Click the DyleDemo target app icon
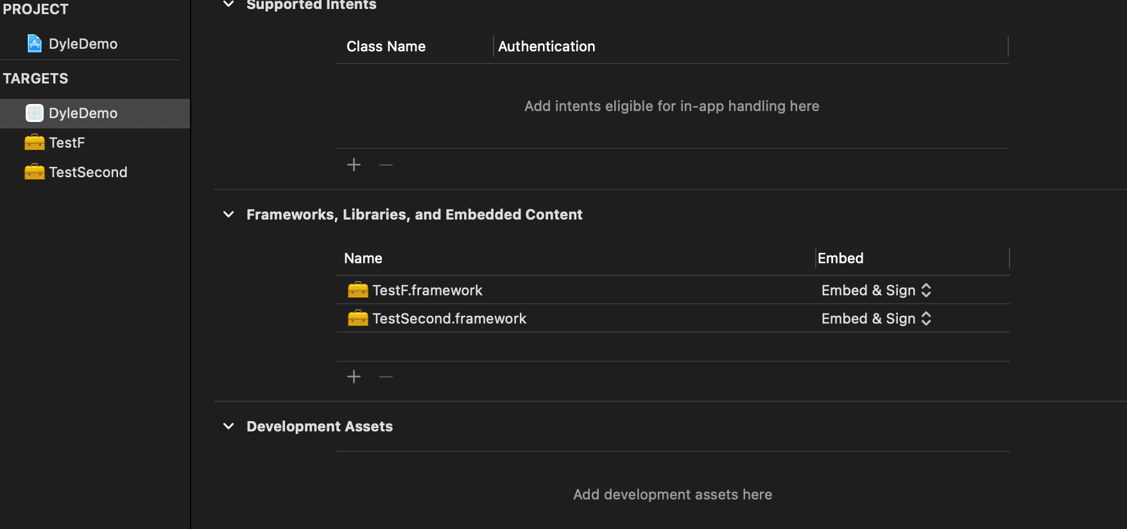Image resolution: width=1127 pixels, height=529 pixels. [35, 113]
